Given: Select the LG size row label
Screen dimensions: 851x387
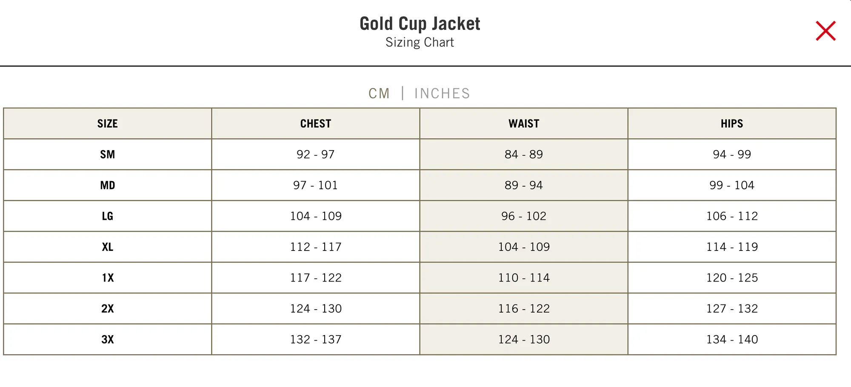Looking at the screenshot, I should 108,216.
